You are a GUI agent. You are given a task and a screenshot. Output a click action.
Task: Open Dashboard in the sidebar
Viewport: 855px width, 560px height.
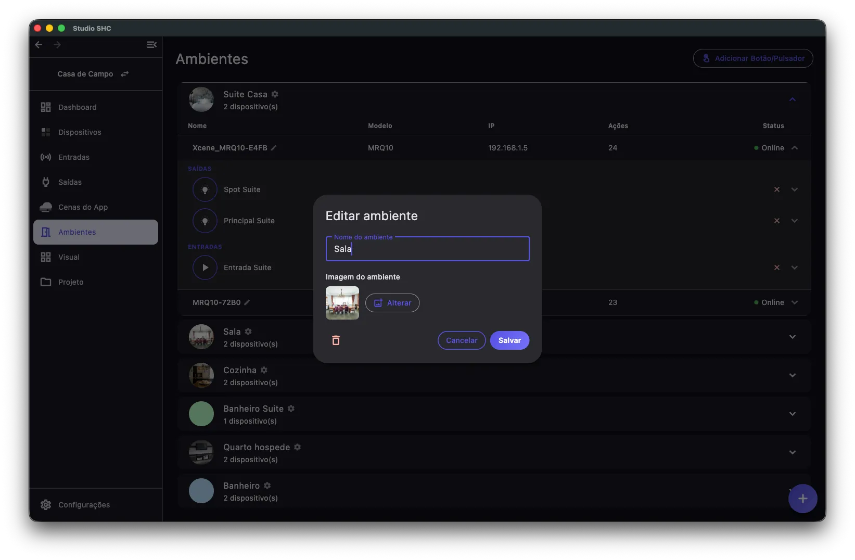[96, 107]
